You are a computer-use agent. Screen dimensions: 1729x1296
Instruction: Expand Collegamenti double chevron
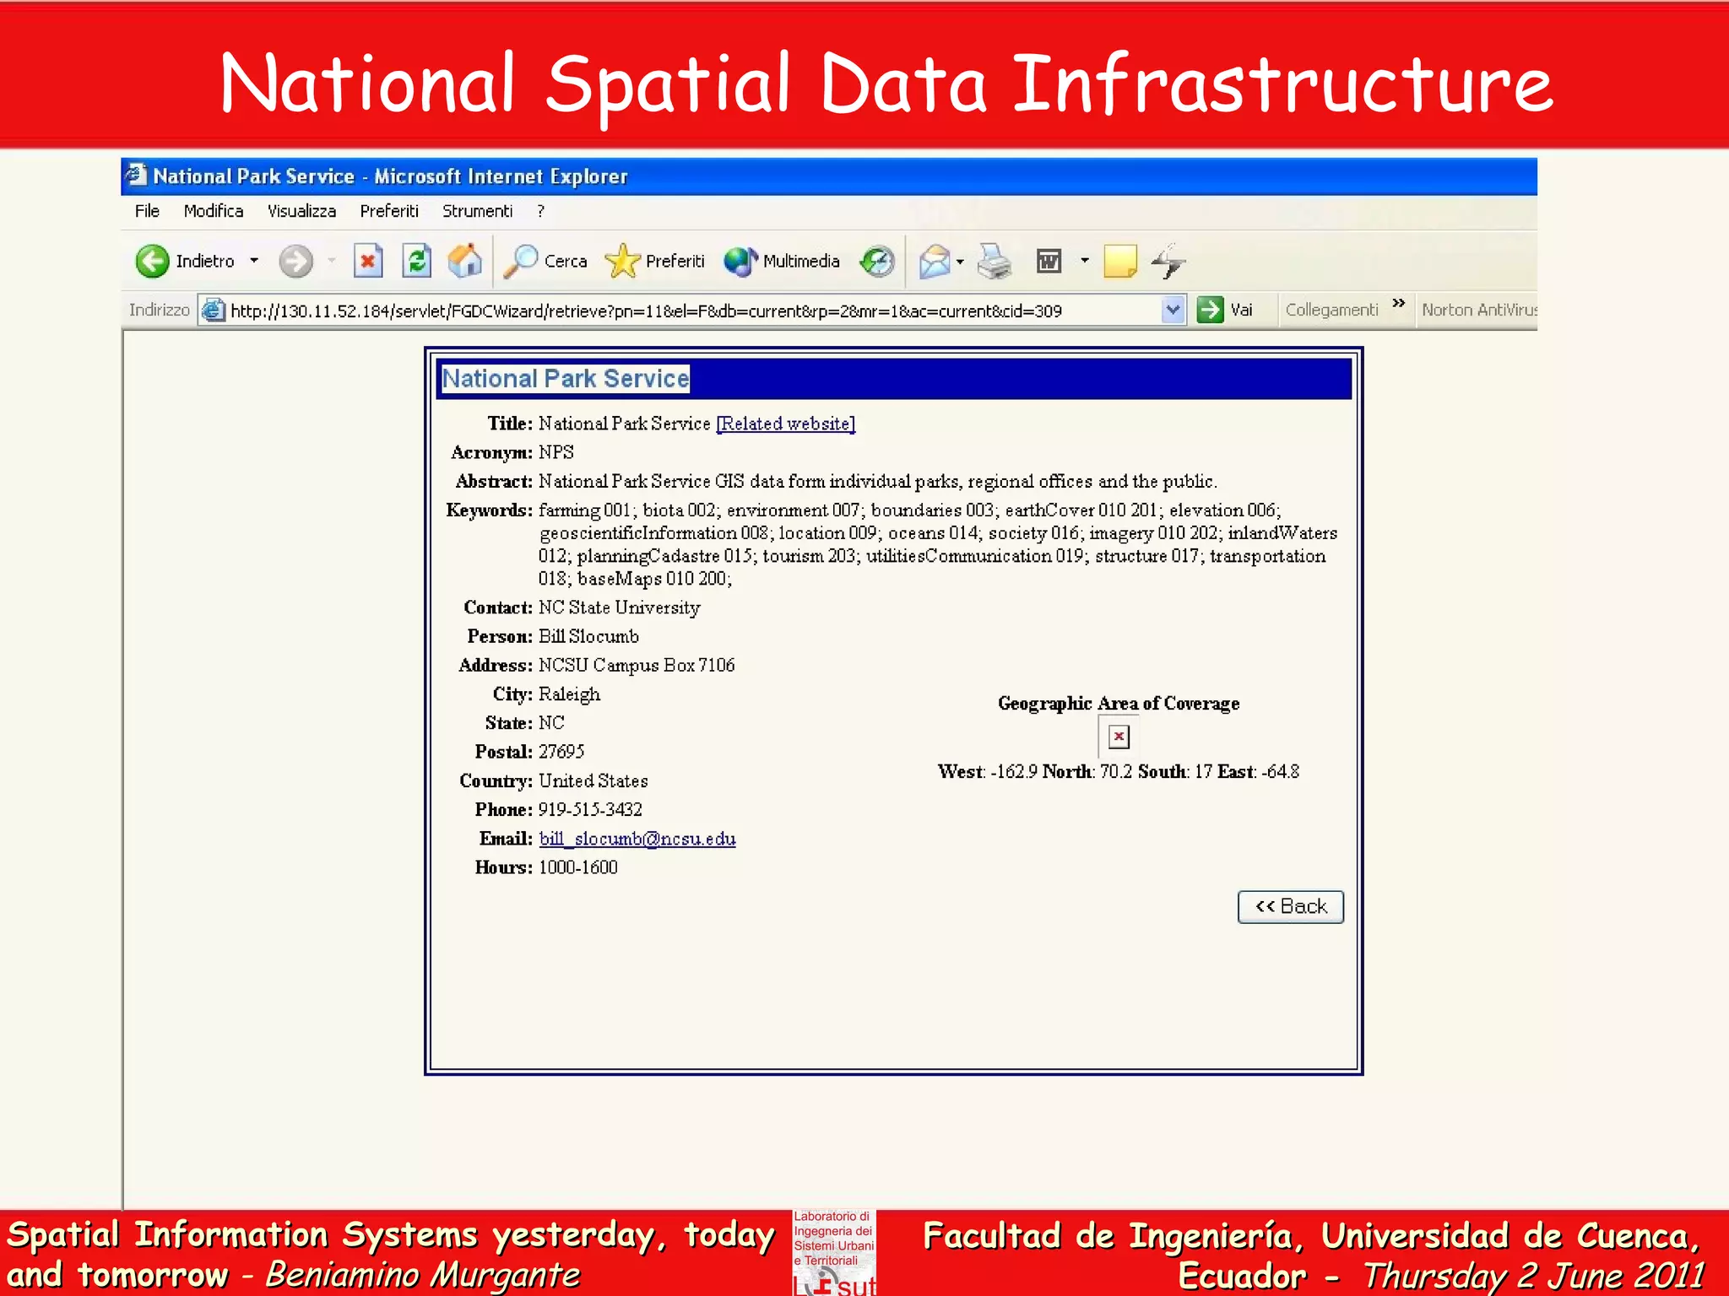coord(1399,303)
